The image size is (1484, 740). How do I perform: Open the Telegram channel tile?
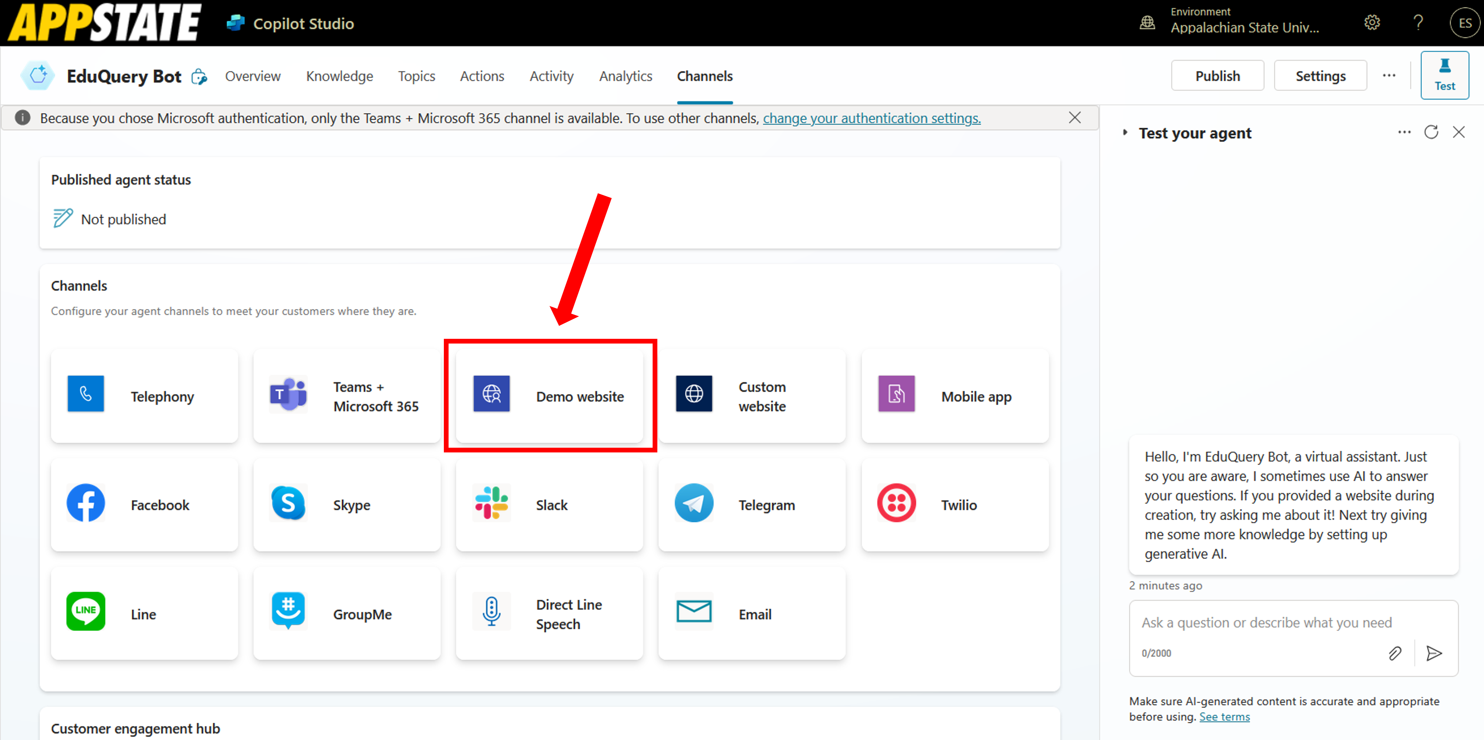(x=752, y=504)
